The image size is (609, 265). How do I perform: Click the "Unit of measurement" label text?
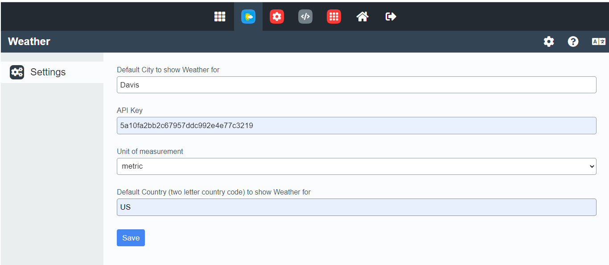click(150, 152)
